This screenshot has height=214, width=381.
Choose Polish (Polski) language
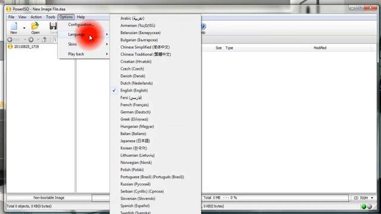pos(155,170)
